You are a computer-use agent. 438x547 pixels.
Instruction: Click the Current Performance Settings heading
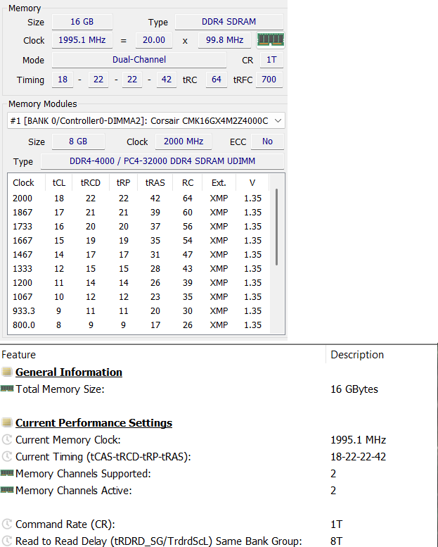(94, 422)
